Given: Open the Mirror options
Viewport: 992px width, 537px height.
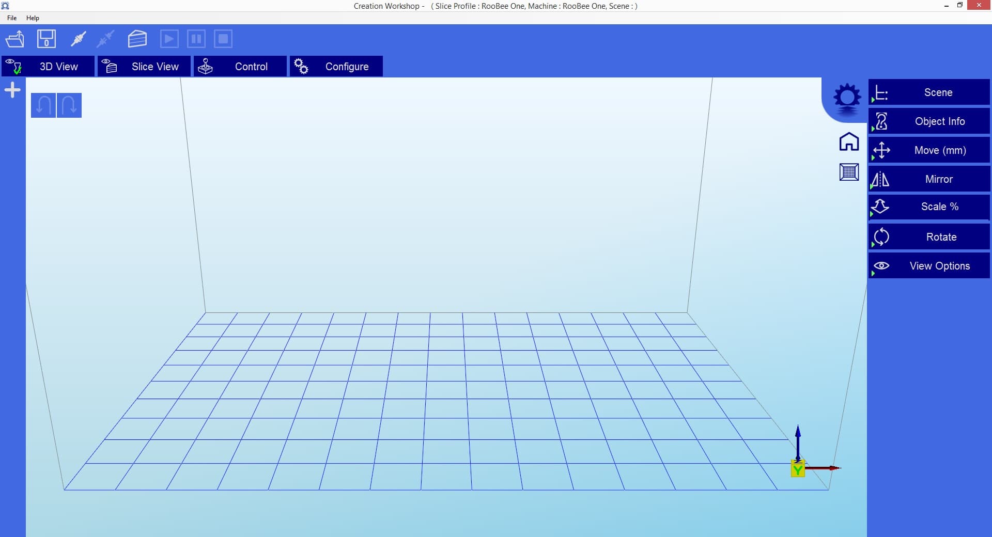Looking at the screenshot, I should point(928,179).
